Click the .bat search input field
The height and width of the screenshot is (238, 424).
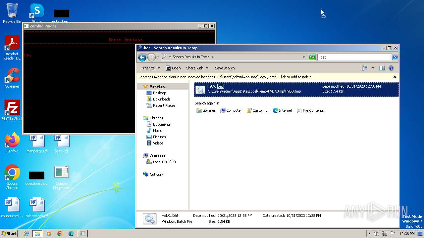pyautogui.click(x=354, y=57)
